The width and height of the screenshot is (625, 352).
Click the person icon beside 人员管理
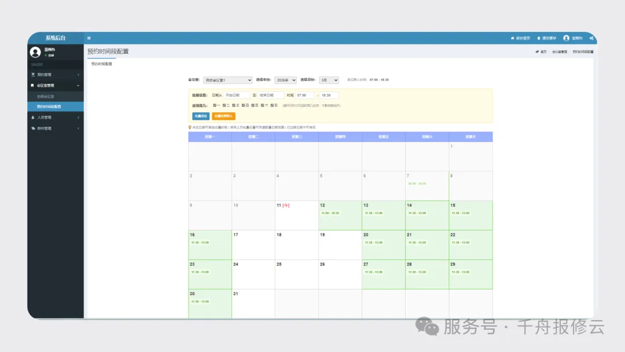pyautogui.click(x=33, y=117)
